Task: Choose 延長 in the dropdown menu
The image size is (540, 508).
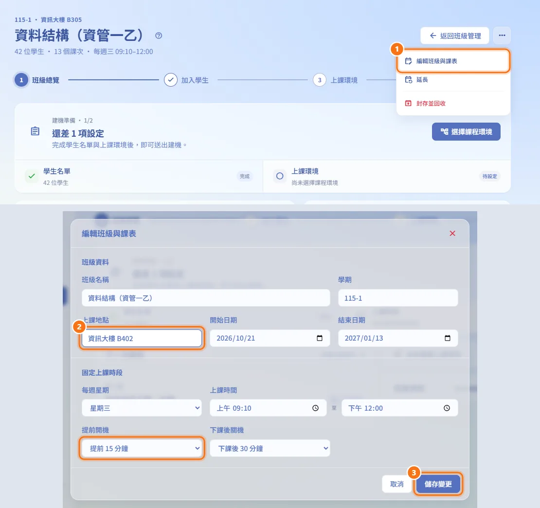Action: click(x=453, y=80)
